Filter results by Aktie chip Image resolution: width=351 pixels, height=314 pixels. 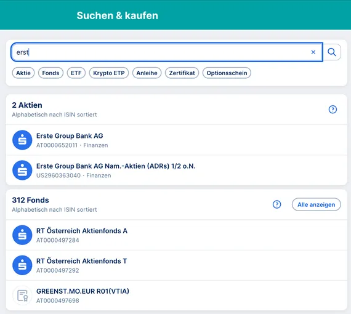point(23,73)
